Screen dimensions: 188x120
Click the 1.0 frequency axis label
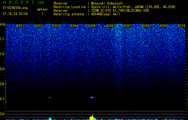2,54
